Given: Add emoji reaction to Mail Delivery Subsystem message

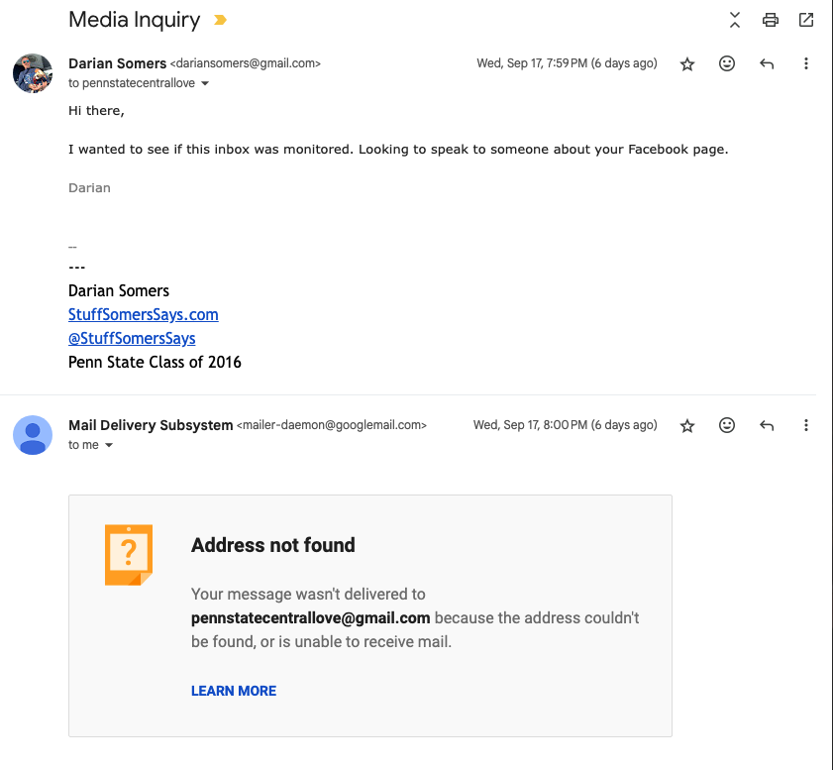Looking at the screenshot, I should click(727, 425).
